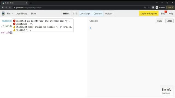175x98 pixels.
Task: Click the Run button in Console
Action: (159, 21)
